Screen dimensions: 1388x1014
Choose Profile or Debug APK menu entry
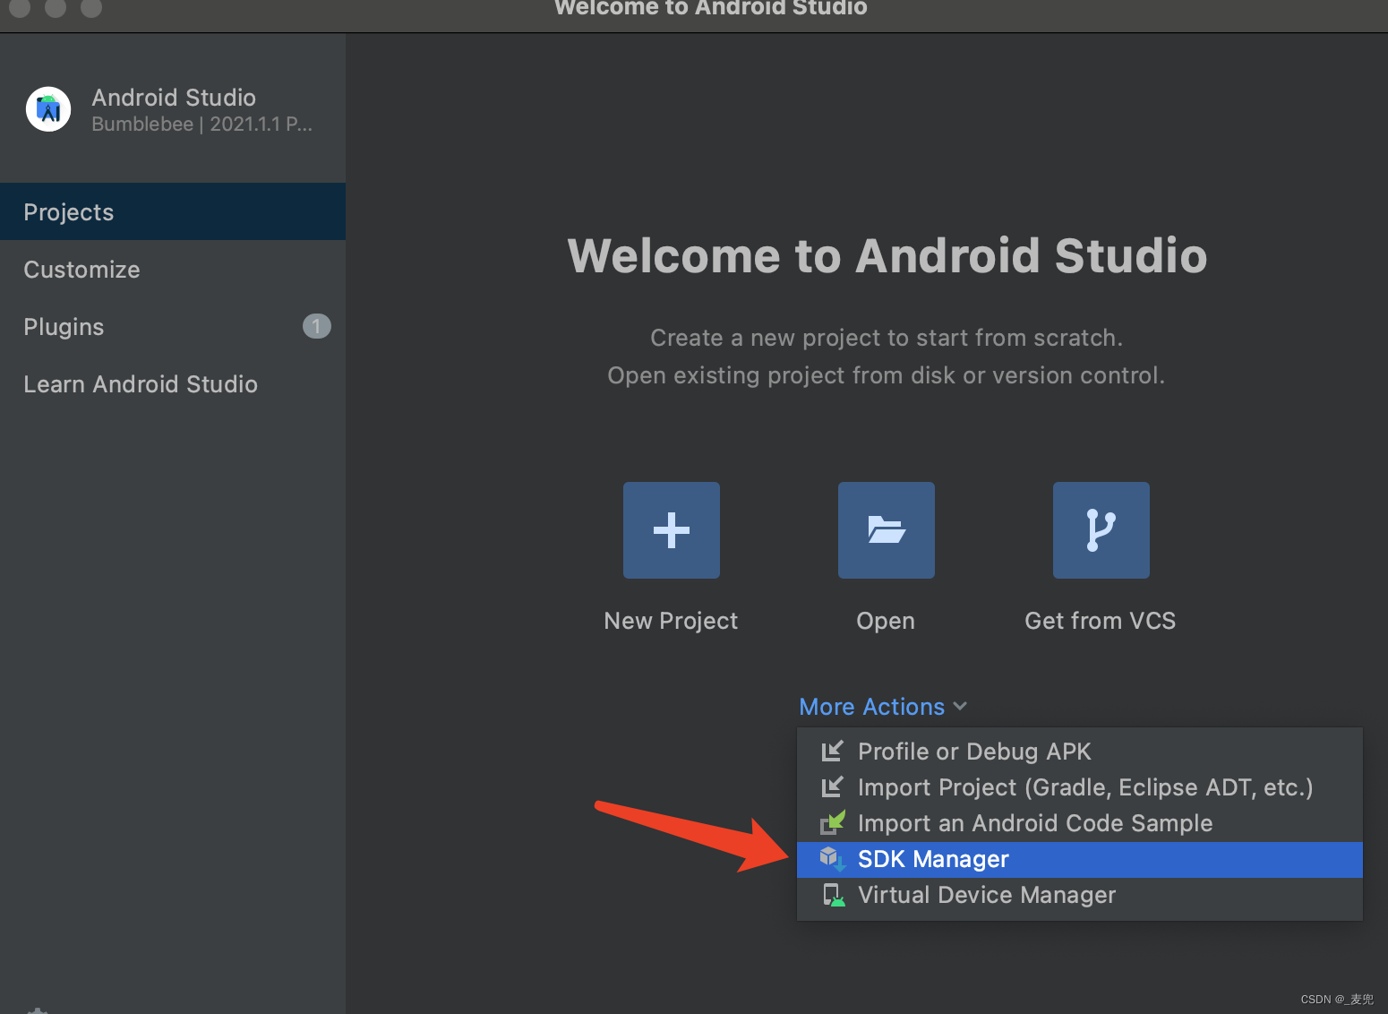tap(1080, 752)
